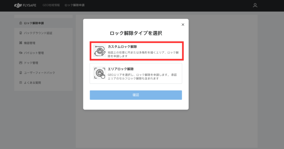Close the ロック解除タイプを選択 dialog
Screen dimensions: 284x149
pos(183,25)
